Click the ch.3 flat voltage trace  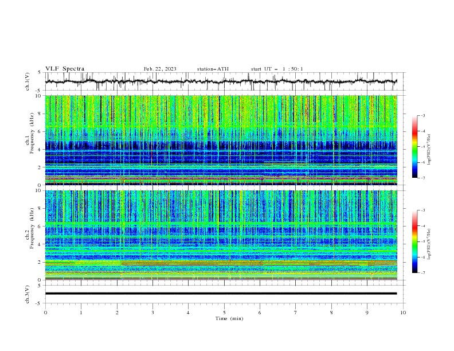[221, 294]
